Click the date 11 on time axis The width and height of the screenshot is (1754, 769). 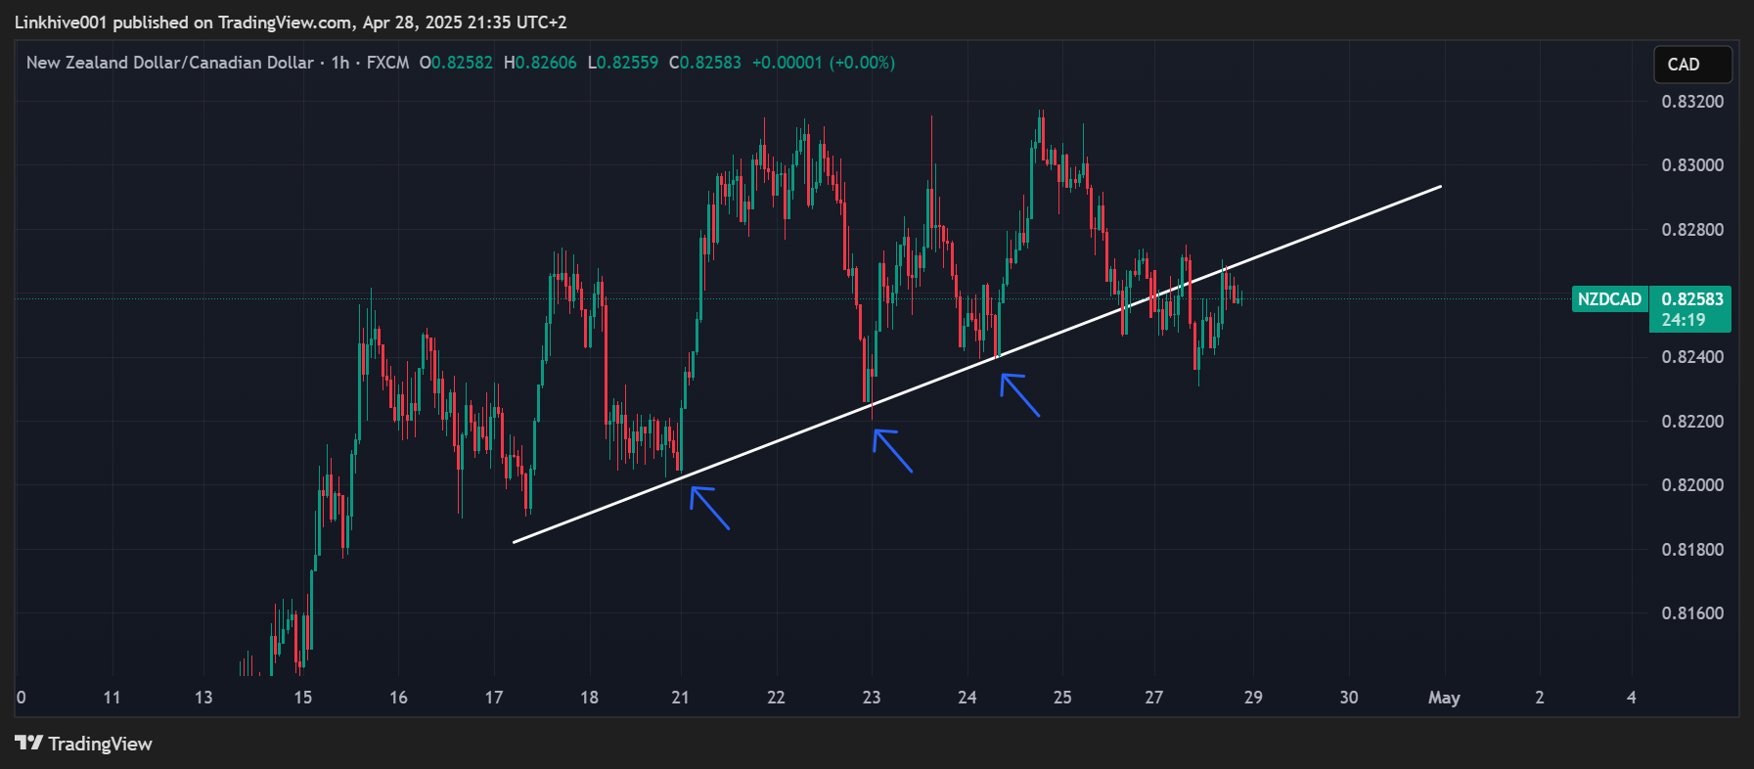click(112, 698)
